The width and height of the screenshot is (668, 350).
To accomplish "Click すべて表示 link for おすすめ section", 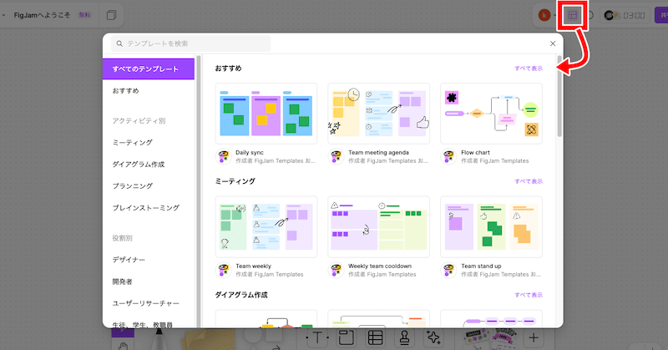I will tap(528, 68).
